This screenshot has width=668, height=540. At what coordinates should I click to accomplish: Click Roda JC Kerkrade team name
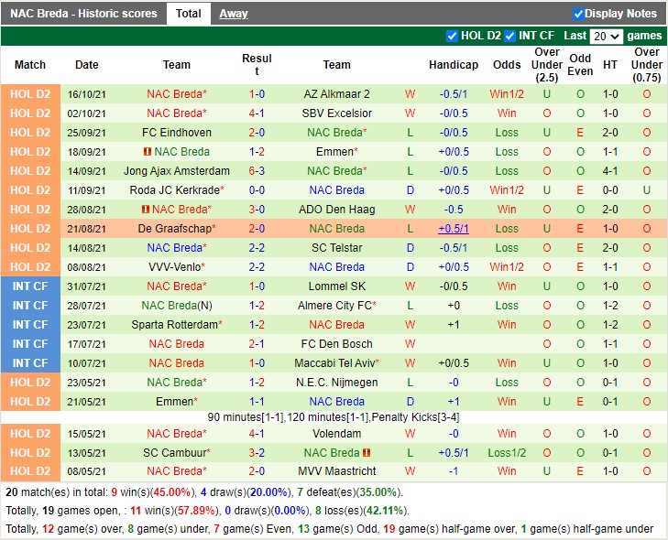175,189
